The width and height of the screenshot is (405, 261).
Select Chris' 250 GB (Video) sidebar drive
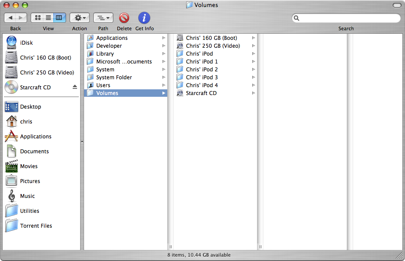coord(41,72)
